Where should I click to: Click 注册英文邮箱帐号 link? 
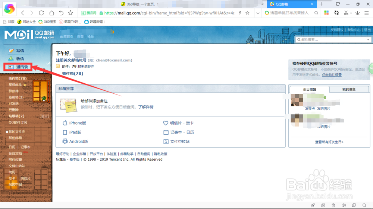point(71,60)
